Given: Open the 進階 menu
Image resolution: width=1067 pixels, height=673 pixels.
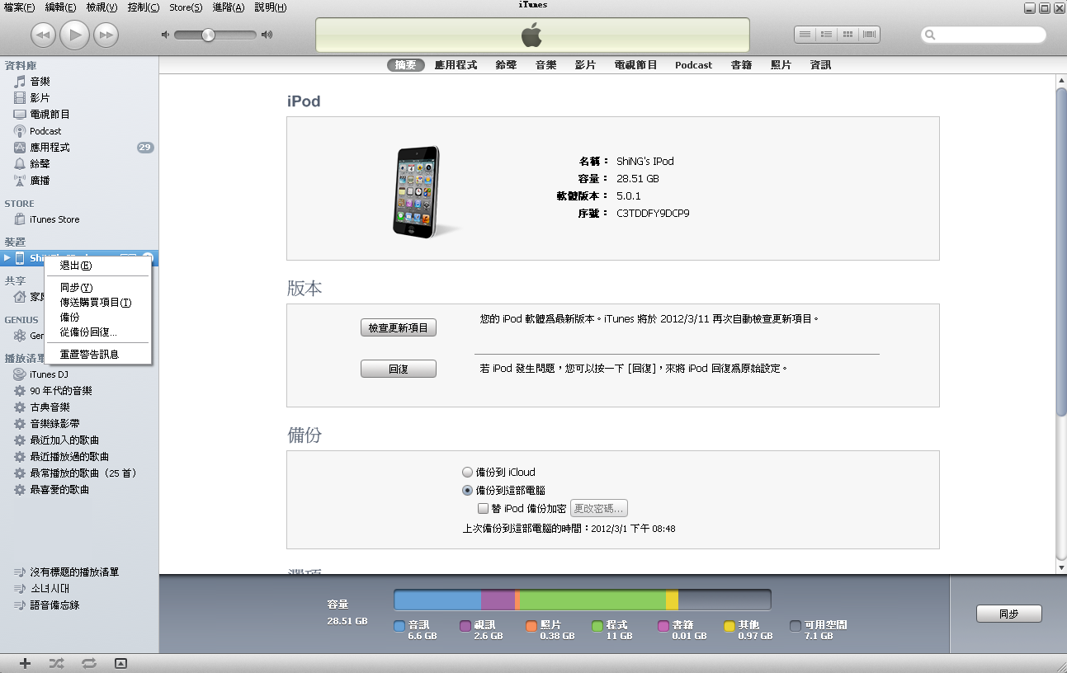Looking at the screenshot, I should [x=229, y=7].
